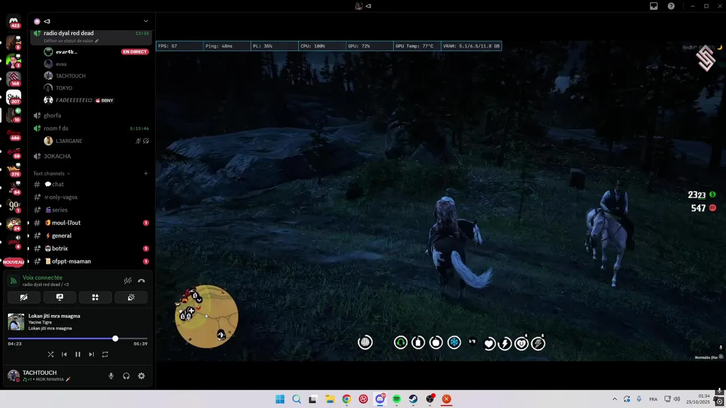Open TACHTOUCH user profile avatar
This screenshot has height=408, width=726.
point(13,375)
